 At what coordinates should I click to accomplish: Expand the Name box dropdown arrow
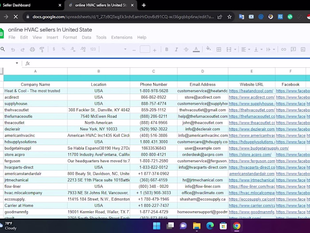point(17,63)
